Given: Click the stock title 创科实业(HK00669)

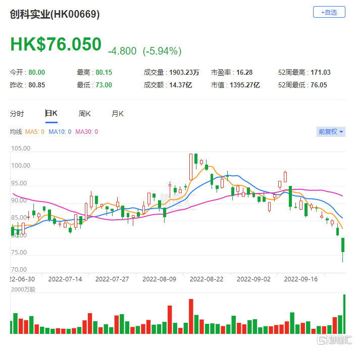Looking at the screenshot, I should [55, 14].
